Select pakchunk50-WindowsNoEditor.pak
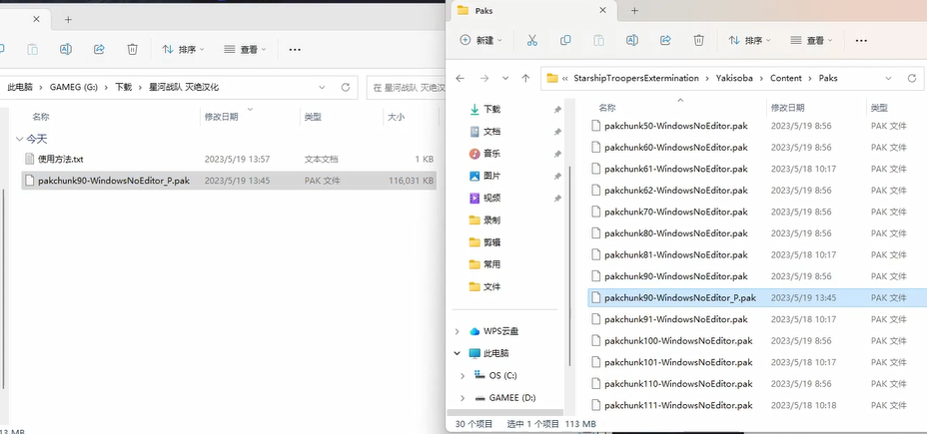The image size is (927, 434). coord(758,126)
